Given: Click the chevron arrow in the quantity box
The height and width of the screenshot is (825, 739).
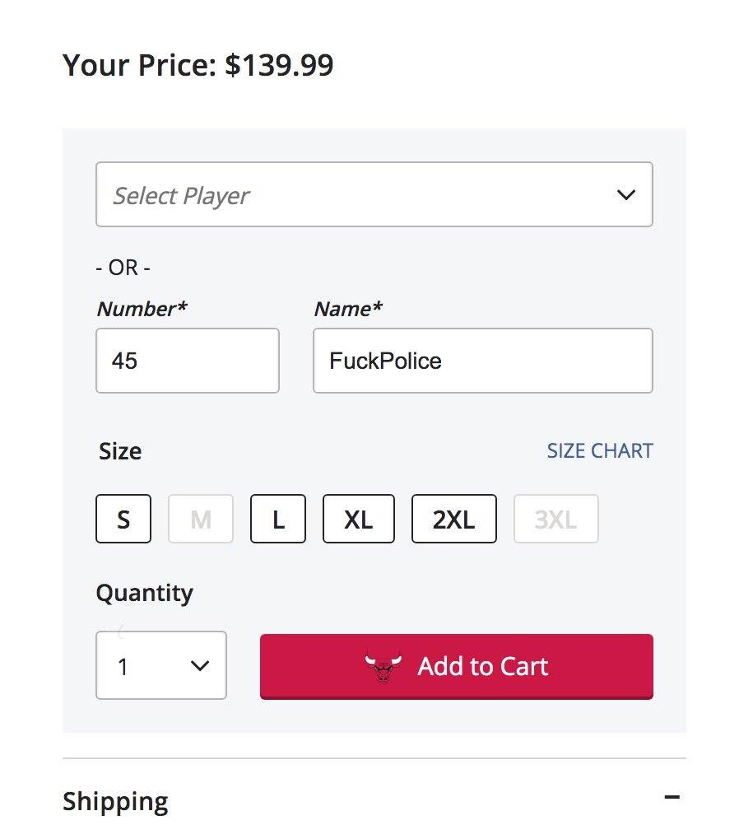Looking at the screenshot, I should 200,665.
